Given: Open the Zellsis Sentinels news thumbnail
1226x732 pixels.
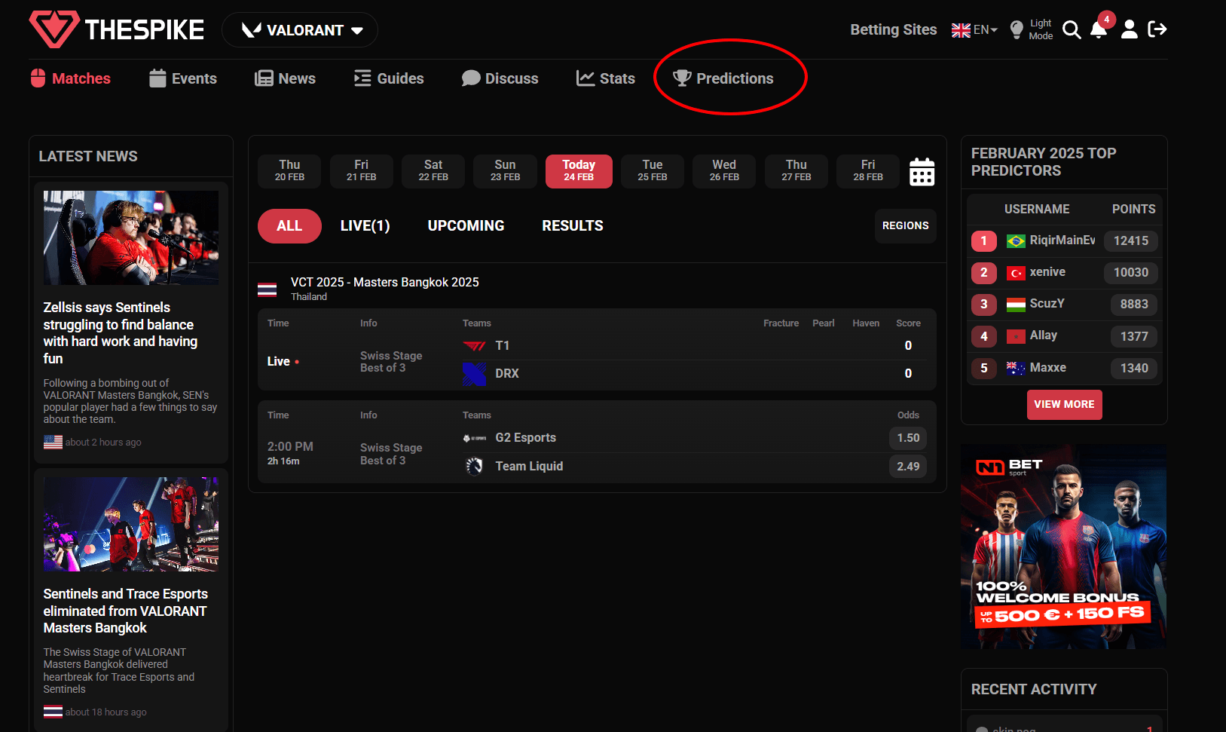Looking at the screenshot, I should (131, 237).
